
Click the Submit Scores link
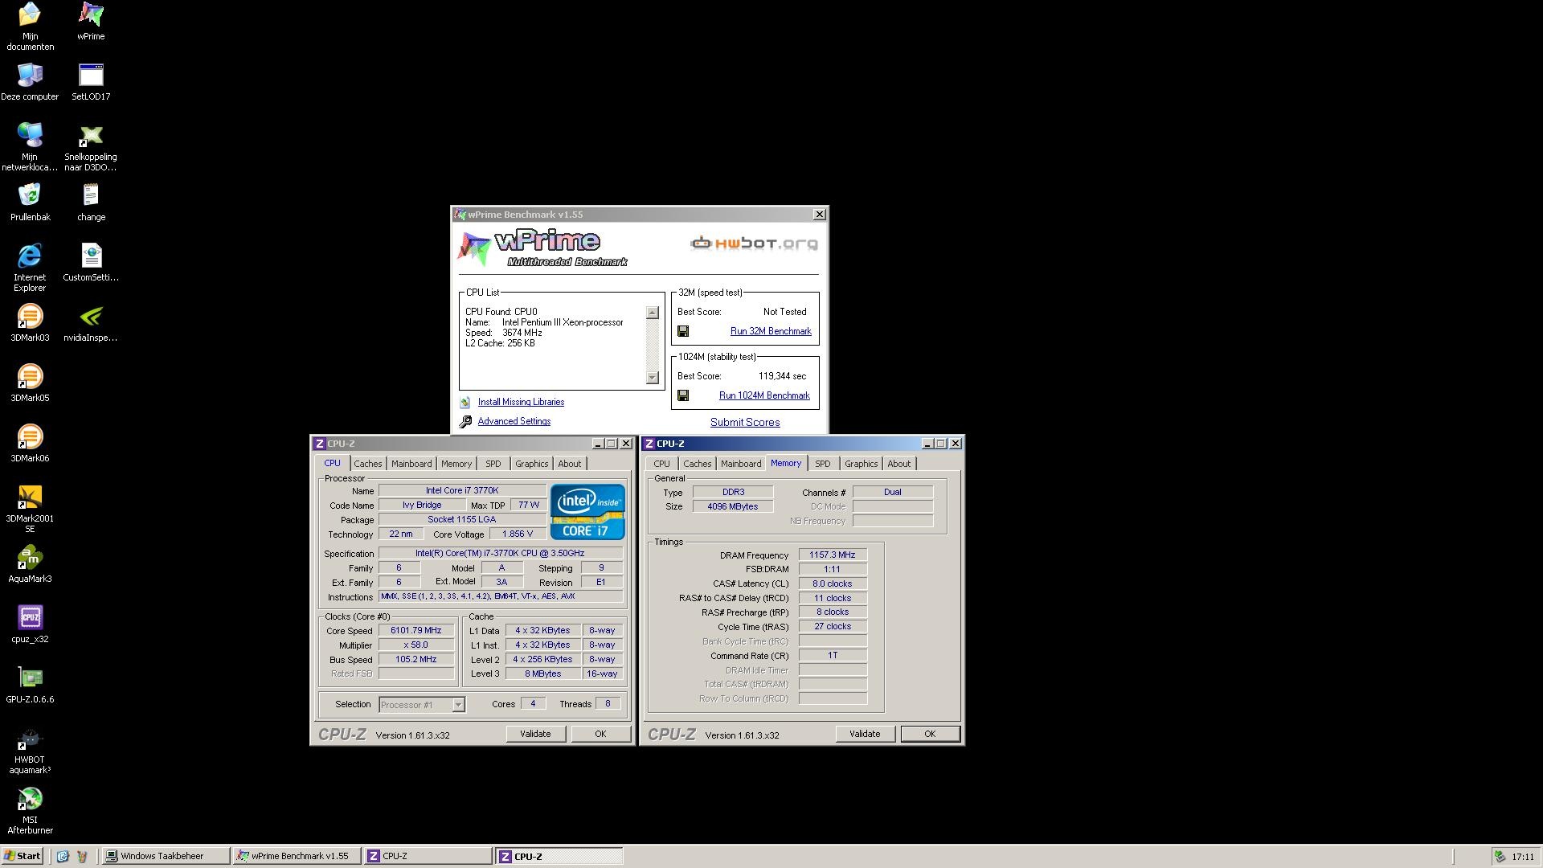point(744,422)
